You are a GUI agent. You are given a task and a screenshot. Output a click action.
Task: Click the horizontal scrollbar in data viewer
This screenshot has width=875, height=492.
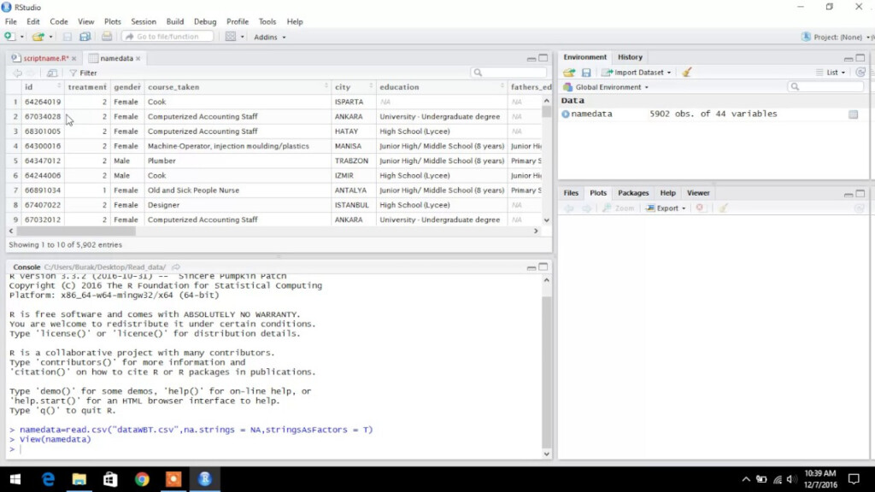tap(76, 231)
